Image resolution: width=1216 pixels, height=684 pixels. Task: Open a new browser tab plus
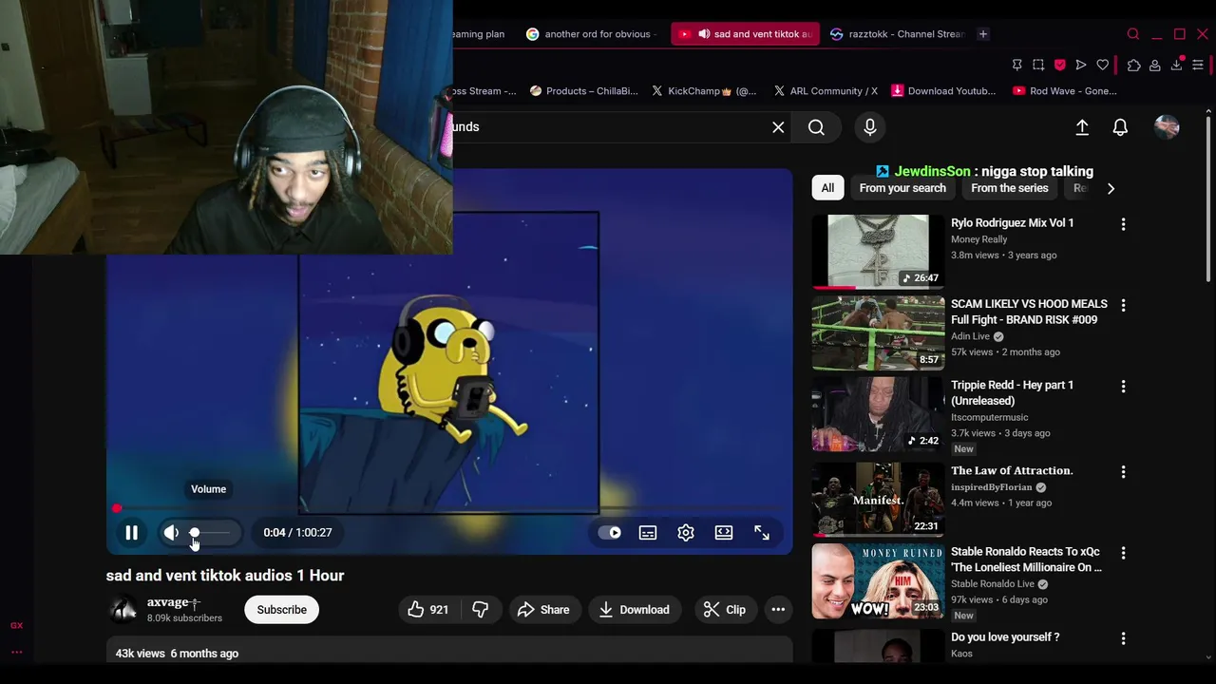coord(983,34)
